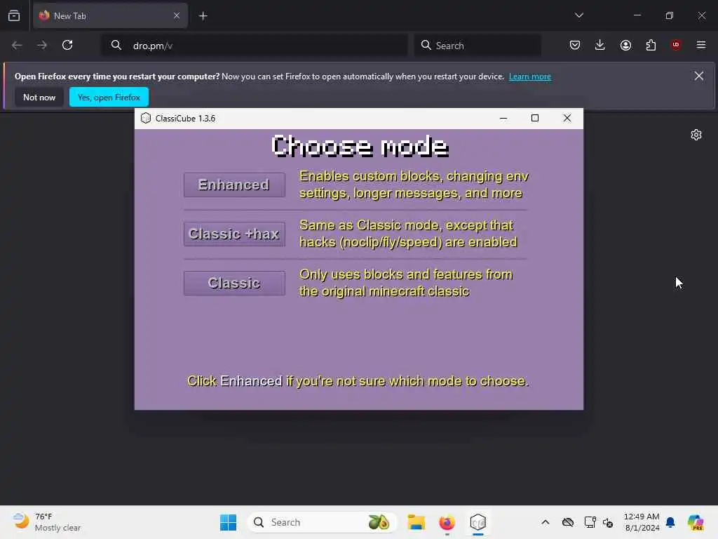Focus the address bar with dro.pm
Screen dimensions: 718x539
[254, 46]
